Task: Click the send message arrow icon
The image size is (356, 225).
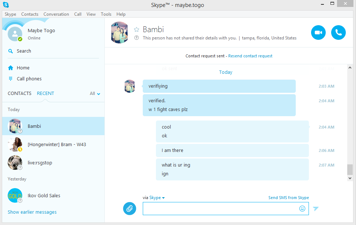Action: pos(315,209)
